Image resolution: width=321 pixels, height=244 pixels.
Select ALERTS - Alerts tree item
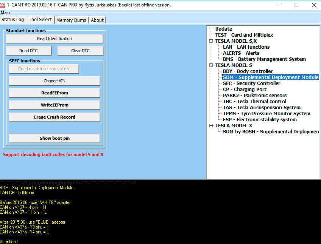[241, 53]
